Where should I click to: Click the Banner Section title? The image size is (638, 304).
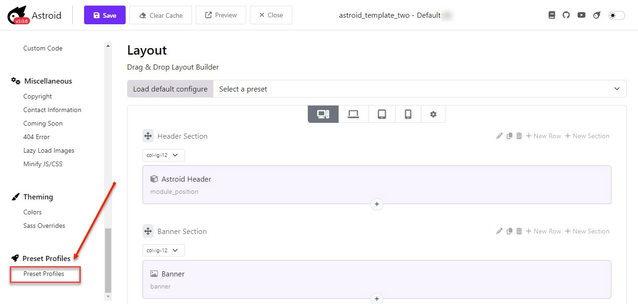click(x=182, y=231)
